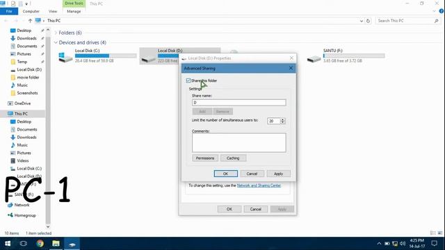
Task: Select Network in navigation pane
Action: click(x=22, y=205)
